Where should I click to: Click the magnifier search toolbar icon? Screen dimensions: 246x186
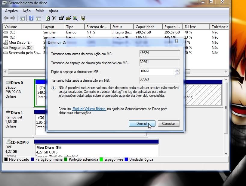coord(75,18)
